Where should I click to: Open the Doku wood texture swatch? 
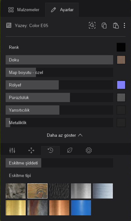point(121,60)
